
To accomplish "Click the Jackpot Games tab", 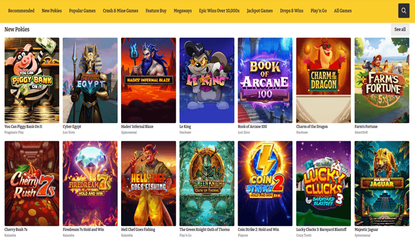I will pyautogui.click(x=259, y=11).
